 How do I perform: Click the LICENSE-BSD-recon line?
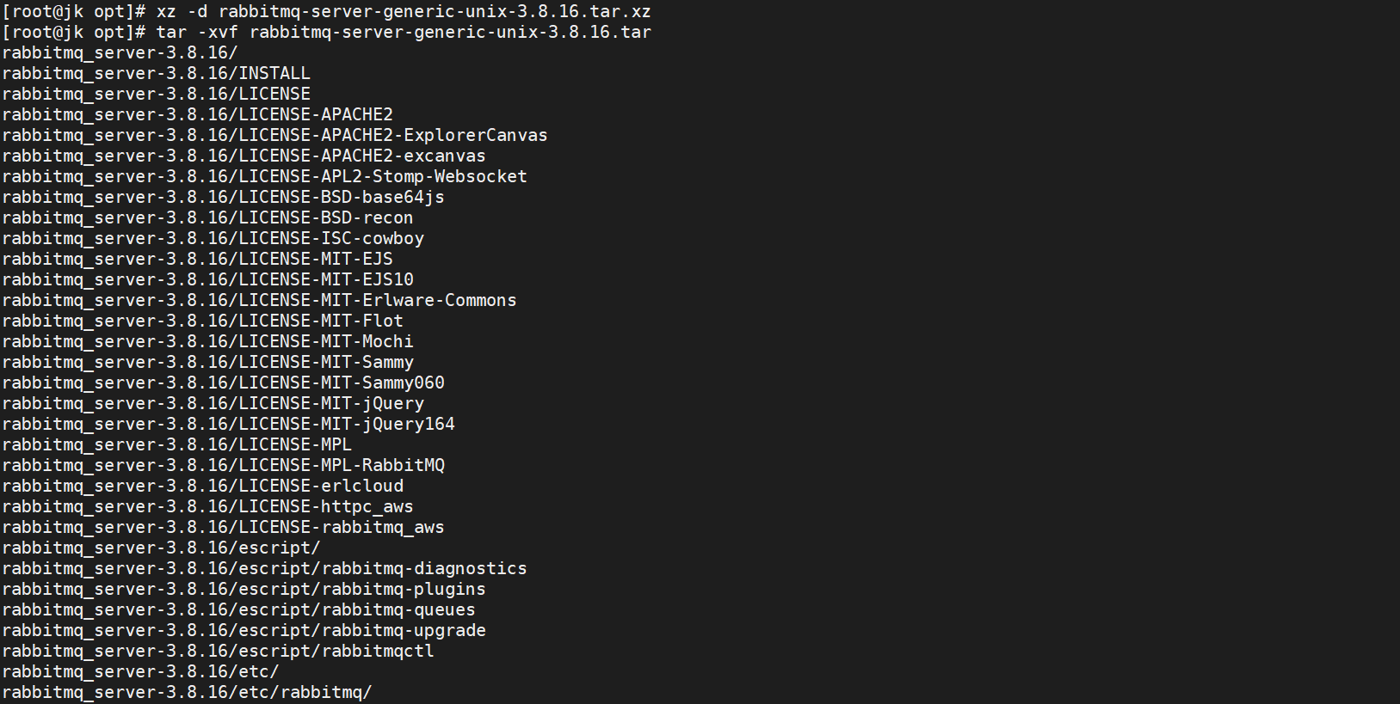(x=207, y=218)
